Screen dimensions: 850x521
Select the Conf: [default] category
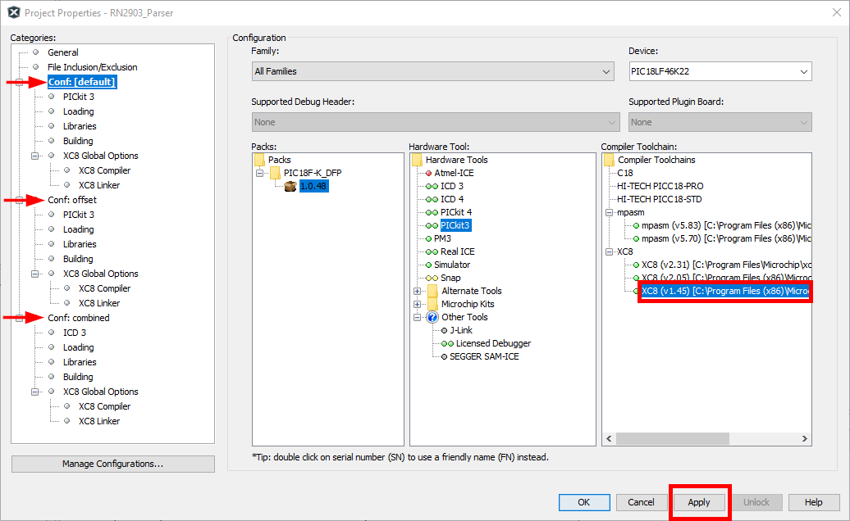(x=82, y=82)
